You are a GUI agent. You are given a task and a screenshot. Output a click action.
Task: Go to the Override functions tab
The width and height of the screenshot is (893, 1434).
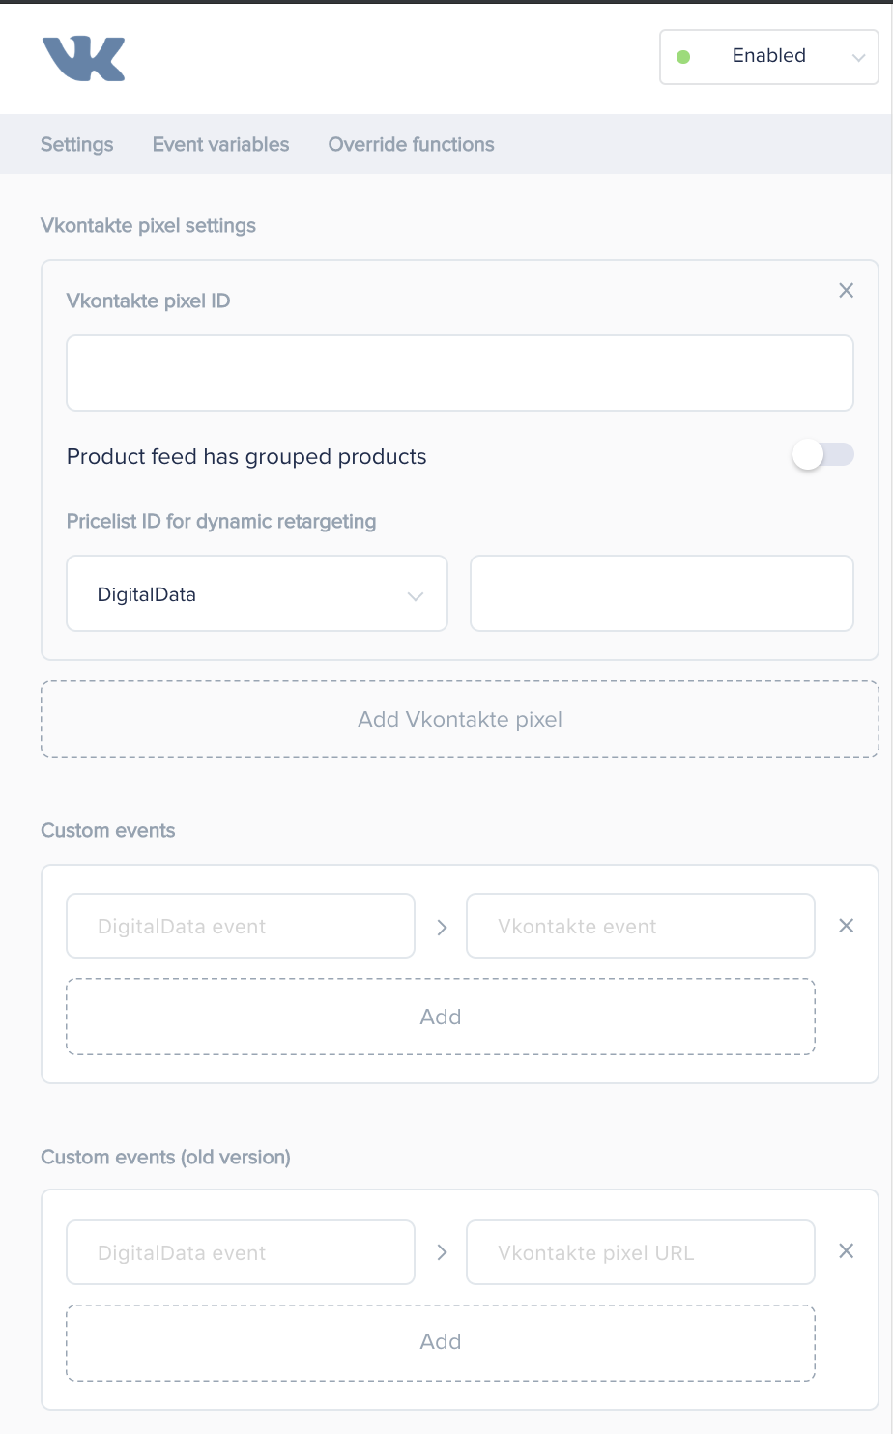coord(412,145)
